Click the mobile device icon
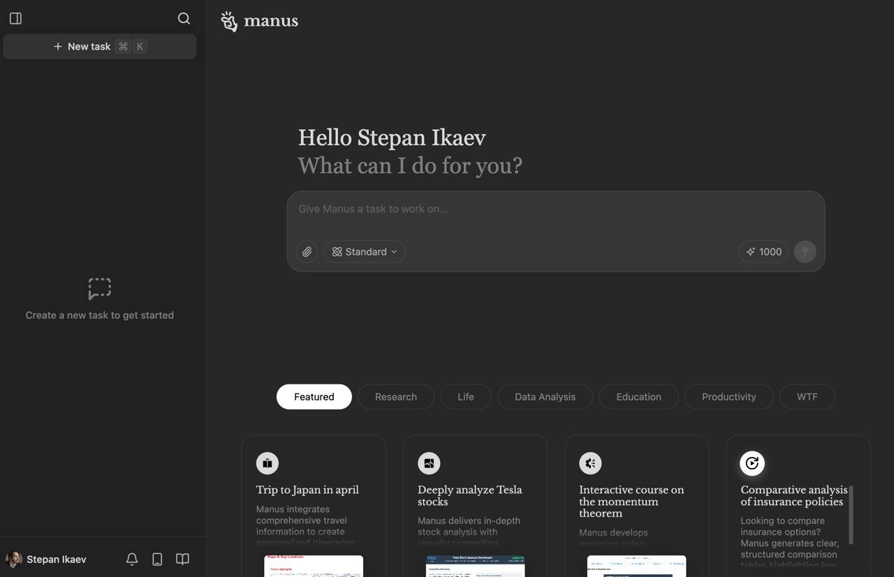 point(157,560)
